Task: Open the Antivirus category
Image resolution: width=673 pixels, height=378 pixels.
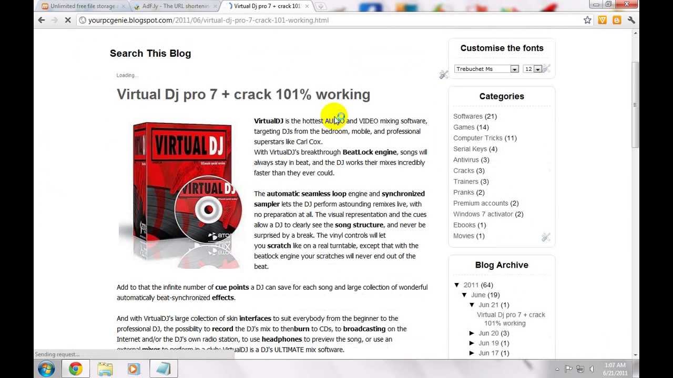Action: pyautogui.click(x=466, y=160)
